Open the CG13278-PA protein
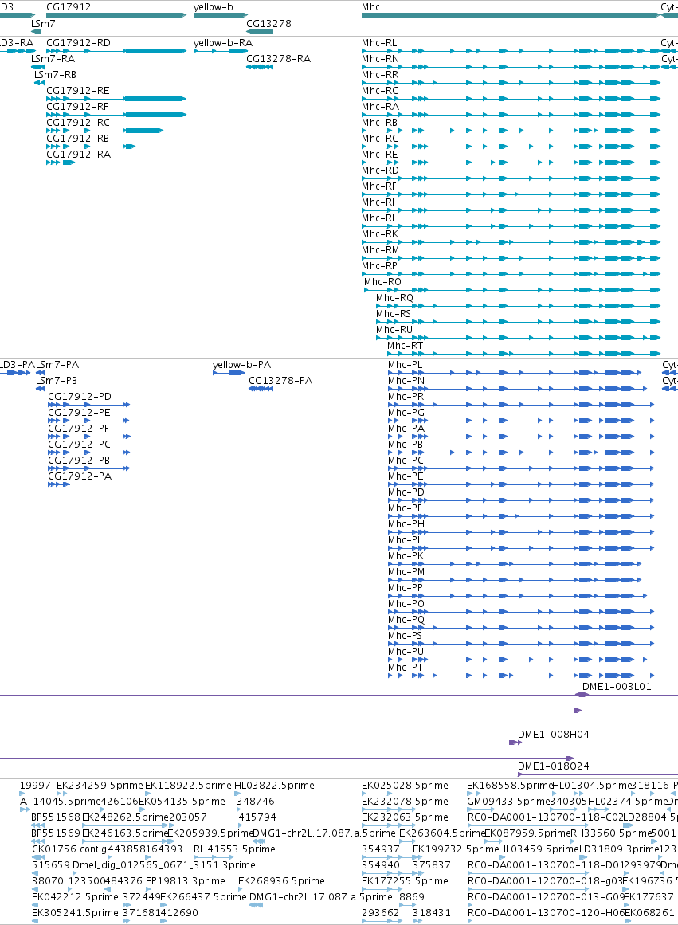 (280, 381)
